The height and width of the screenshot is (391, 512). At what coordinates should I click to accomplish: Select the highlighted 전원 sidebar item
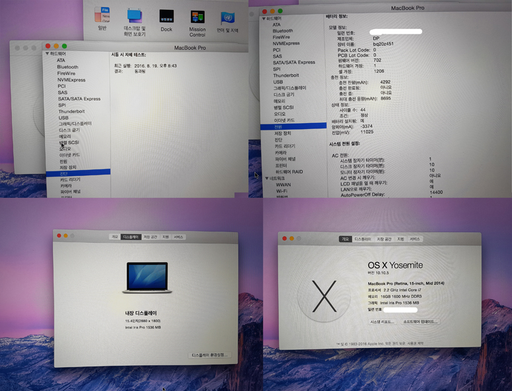278,126
